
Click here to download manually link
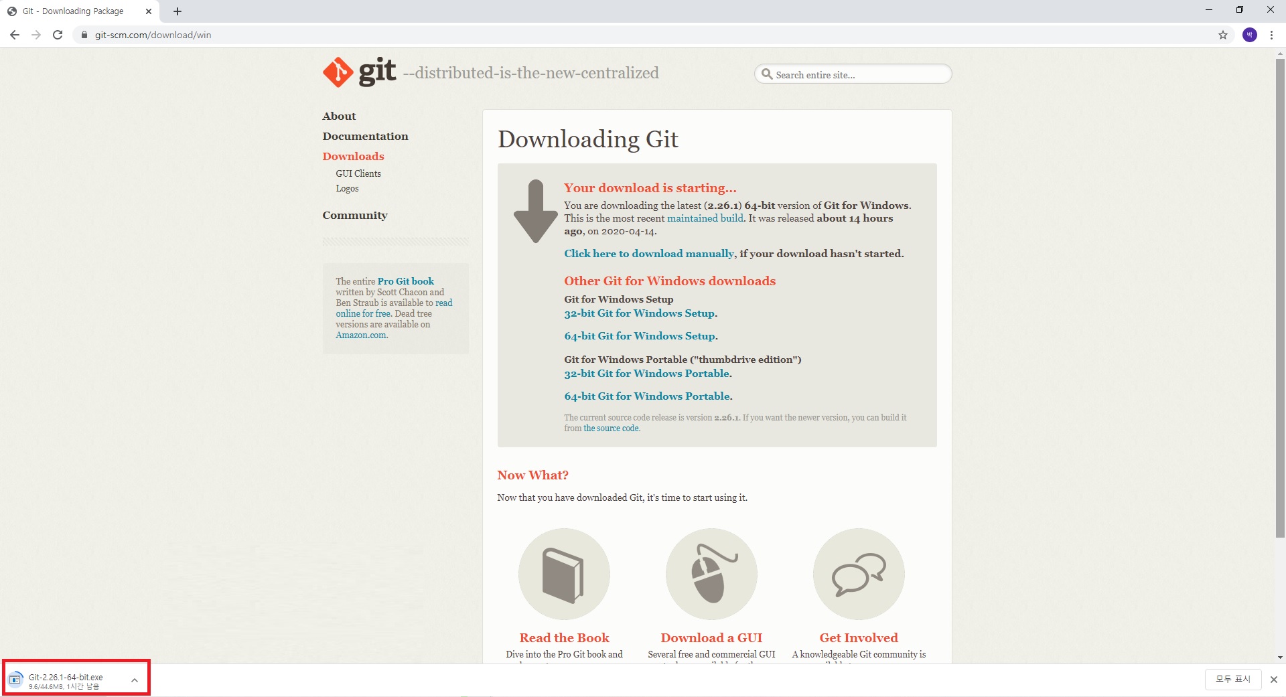coord(649,254)
